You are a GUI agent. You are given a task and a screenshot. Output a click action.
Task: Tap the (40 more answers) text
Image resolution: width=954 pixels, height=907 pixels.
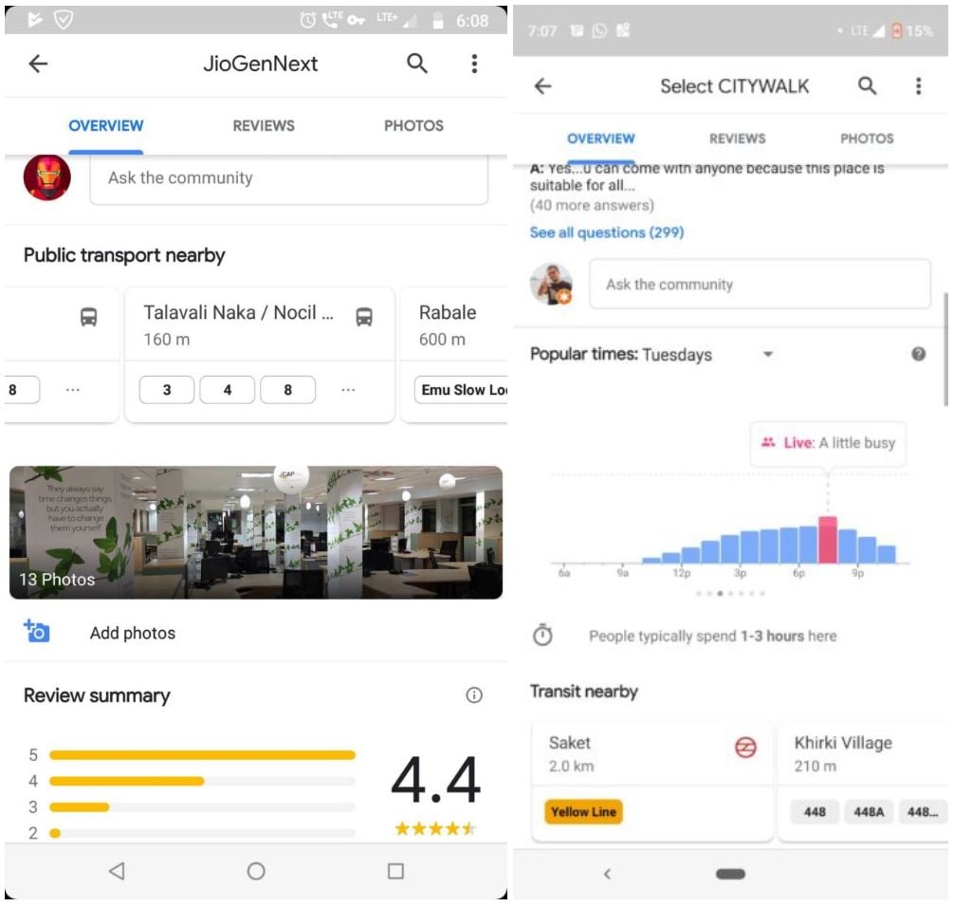click(x=592, y=205)
